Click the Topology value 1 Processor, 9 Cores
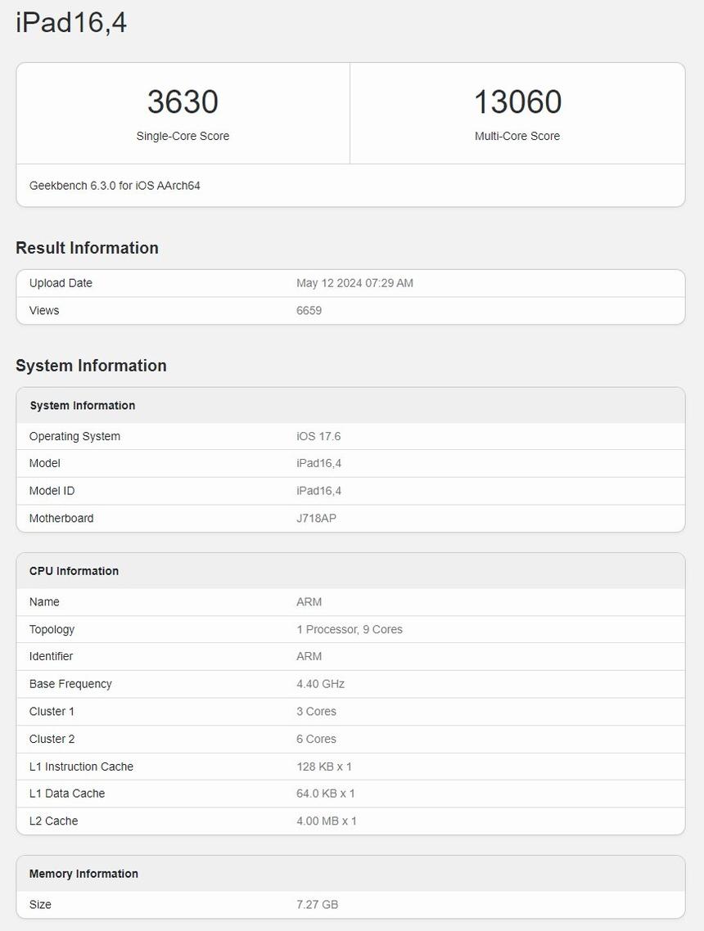 pyautogui.click(x=350, y=629)
